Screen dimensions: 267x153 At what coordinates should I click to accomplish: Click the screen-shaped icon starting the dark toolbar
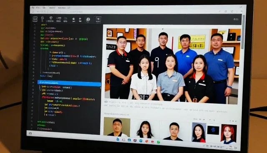click(35, 19)
